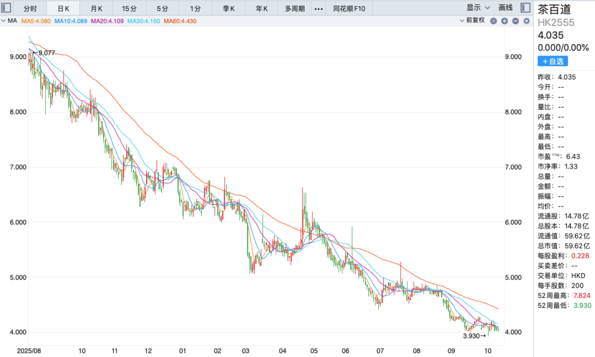Zoom out chart with second minus icon

(515, 21)
